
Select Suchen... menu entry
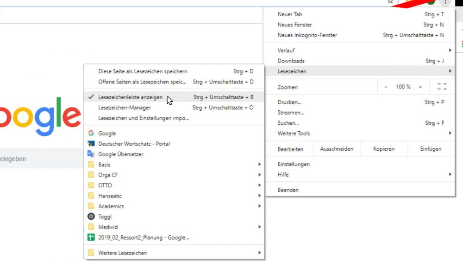tap(360, 123)
